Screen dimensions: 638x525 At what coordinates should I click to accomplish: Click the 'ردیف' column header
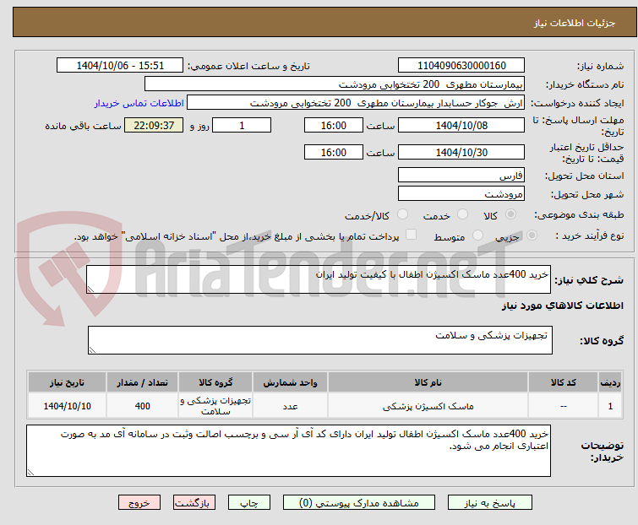tap(610, 382)
